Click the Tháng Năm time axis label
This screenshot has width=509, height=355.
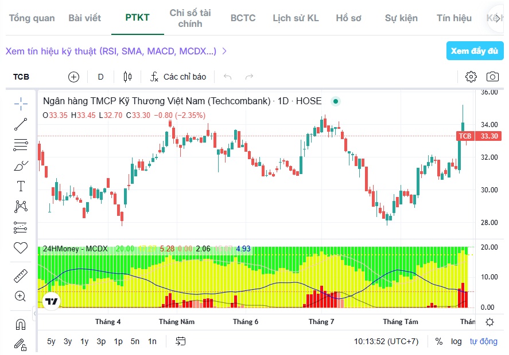coord(177,322)
